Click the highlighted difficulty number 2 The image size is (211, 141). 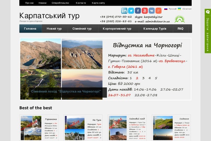[137, 78]
